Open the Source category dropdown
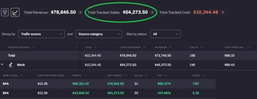 click(99, 34)
